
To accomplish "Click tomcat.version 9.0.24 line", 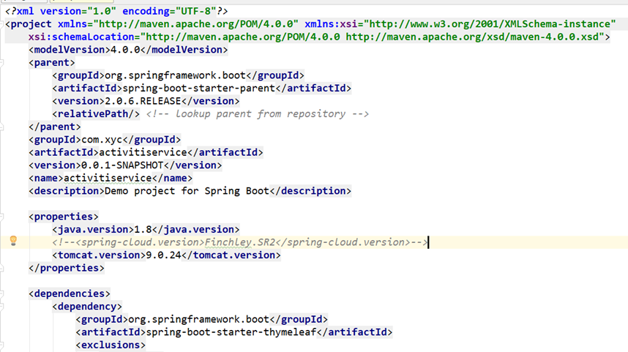I will [167, 255].
